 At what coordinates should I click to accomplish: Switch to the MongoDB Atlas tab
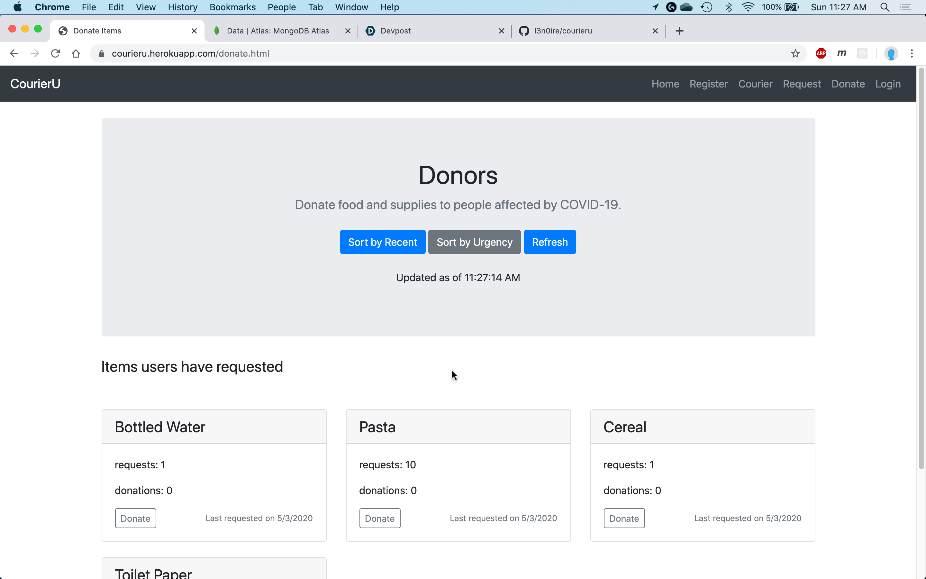click(277, 31)
